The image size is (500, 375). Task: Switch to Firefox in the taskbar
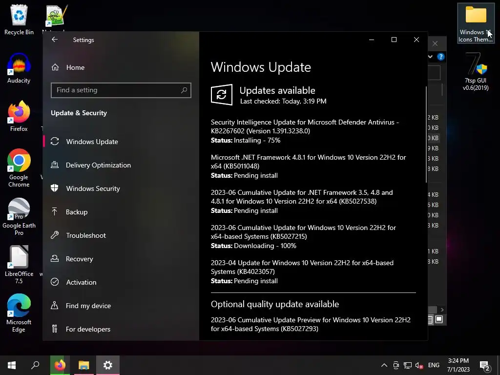click(60, 365)
